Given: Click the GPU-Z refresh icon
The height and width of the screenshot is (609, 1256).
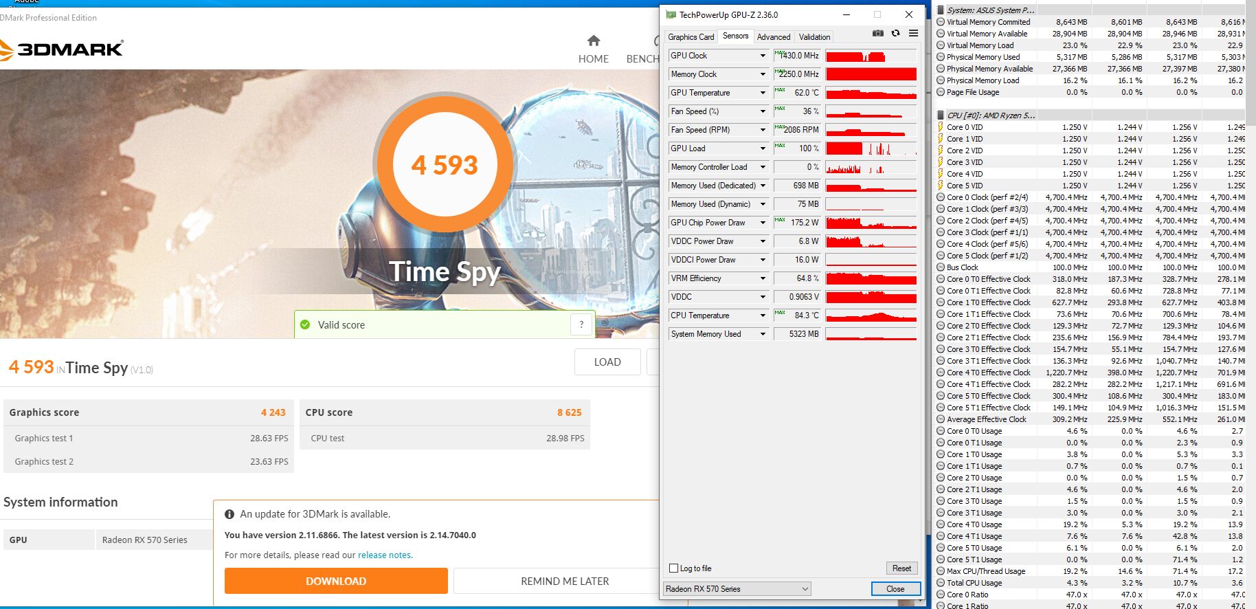Looking at the screenshot, I should tap(895, 33).
